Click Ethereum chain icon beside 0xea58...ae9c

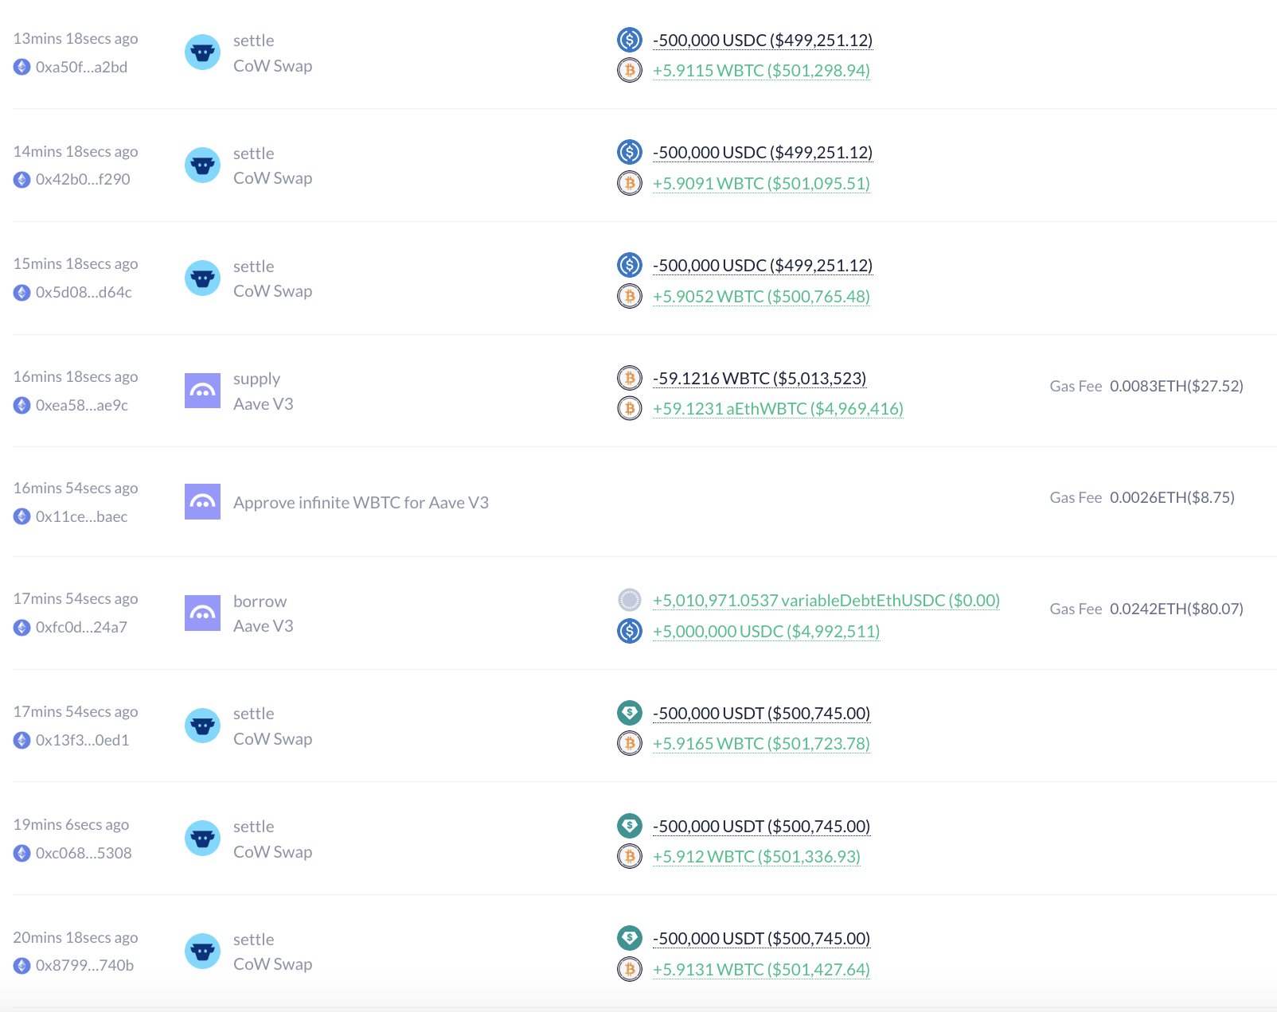(22, 405)
